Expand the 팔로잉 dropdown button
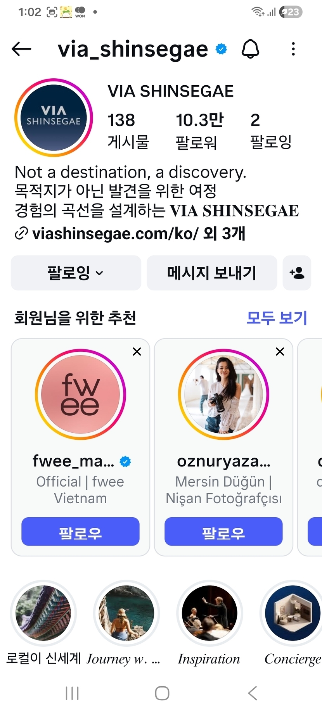This screenshot has width=322, height=715. [x=76, y=273]
